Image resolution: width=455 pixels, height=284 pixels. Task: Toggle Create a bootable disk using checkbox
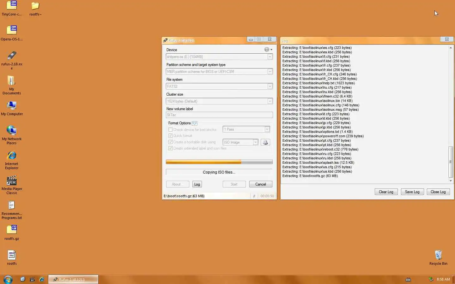coord(170,142)
